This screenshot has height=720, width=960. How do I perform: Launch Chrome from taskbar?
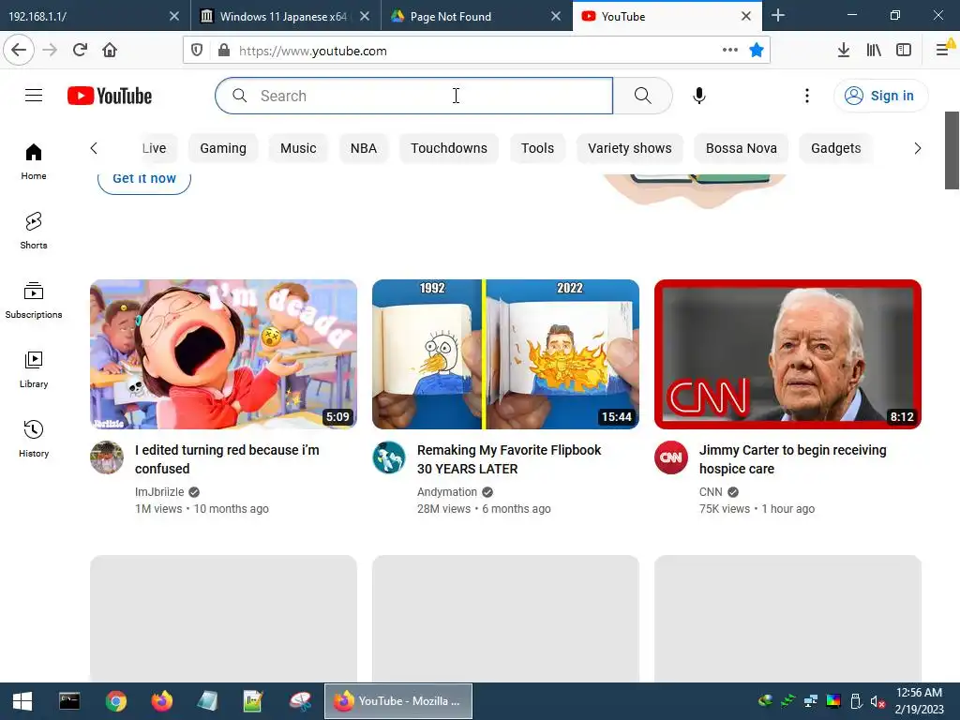115,701
